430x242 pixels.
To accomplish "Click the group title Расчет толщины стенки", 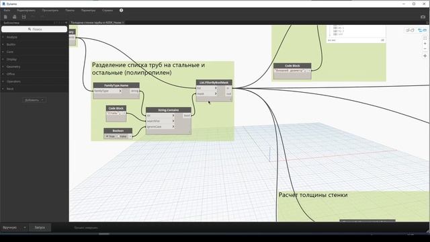I will coord(313,195).
